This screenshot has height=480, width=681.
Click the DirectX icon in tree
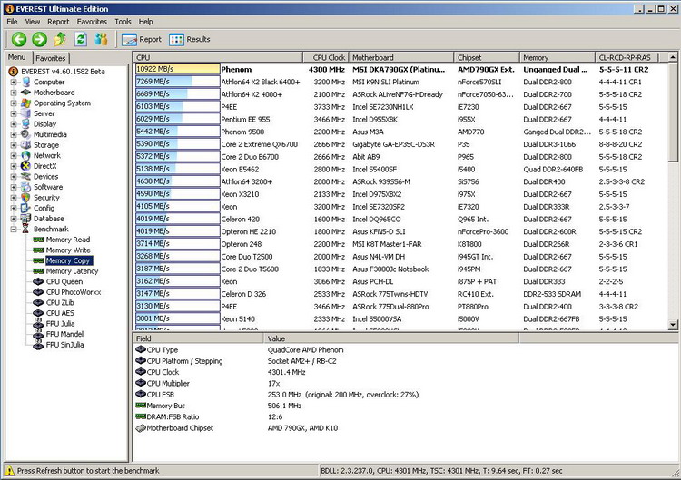(x=25, y=166)
